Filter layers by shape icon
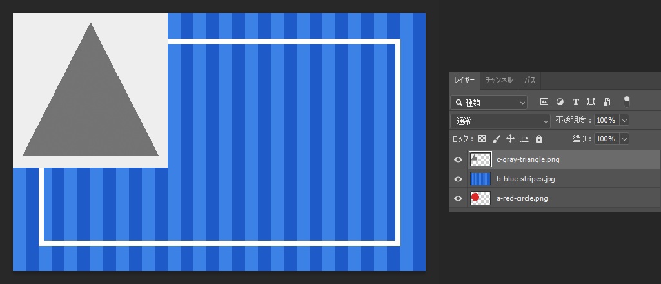The image size is (661, 284). 591,102
